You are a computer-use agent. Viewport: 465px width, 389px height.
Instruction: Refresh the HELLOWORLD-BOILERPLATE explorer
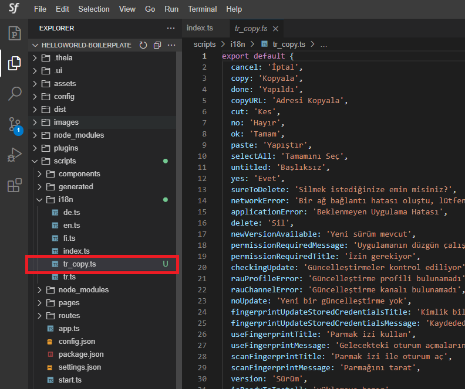(143, 45)
